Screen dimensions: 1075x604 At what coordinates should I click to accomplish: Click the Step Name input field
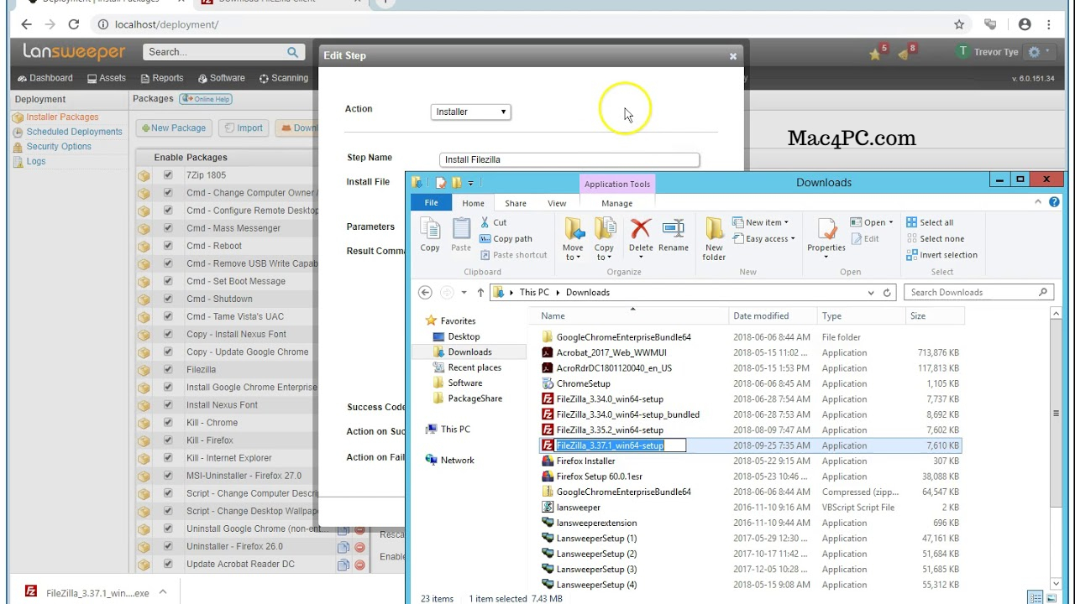click(569, 159)
